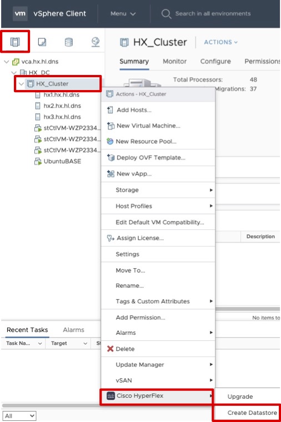Expand the Update Manager submenu
This screenshot has width=281, height=422.
point(158,365)
